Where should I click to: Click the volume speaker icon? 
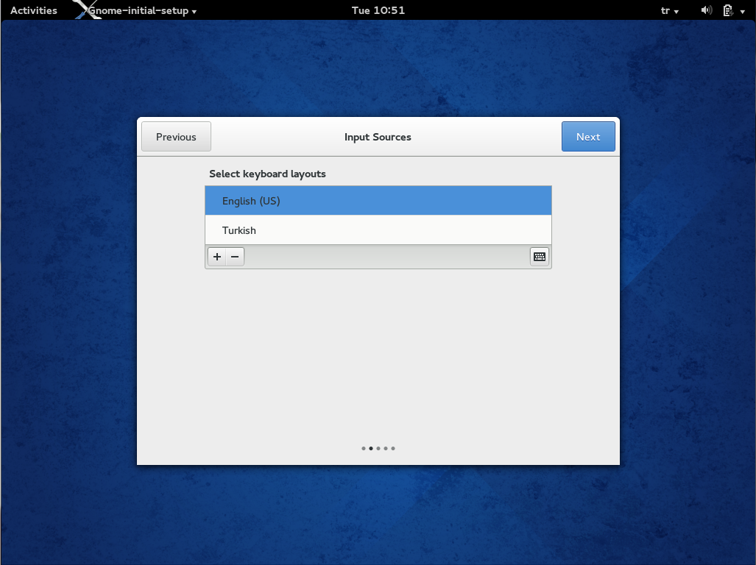coord(706,10)
